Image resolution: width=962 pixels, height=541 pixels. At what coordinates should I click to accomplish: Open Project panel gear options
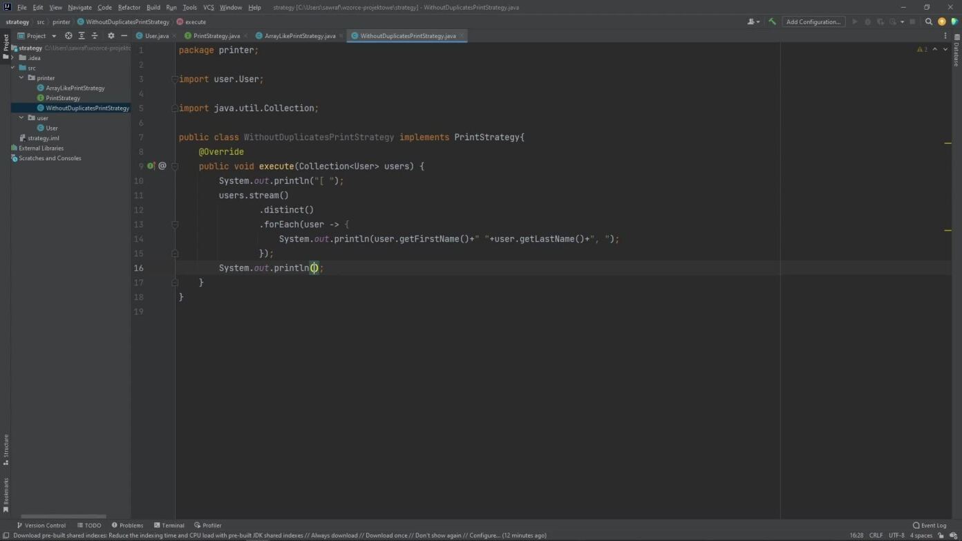coord(111,36)
